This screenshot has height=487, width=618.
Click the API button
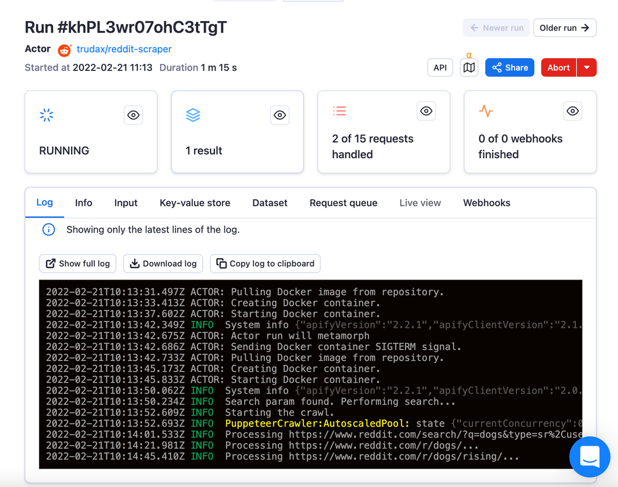[440, 67]
